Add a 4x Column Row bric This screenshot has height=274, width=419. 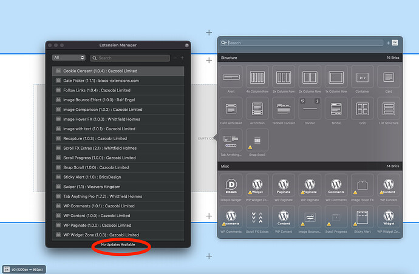point(259,78)
